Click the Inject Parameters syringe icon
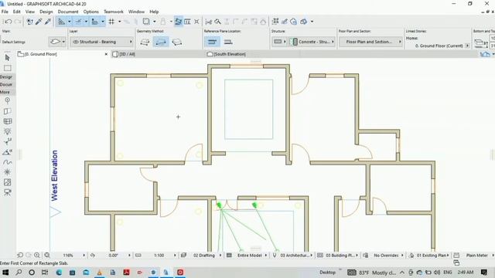Image resolution: width=495 pixels, height=278 pixels. point(48,22)
